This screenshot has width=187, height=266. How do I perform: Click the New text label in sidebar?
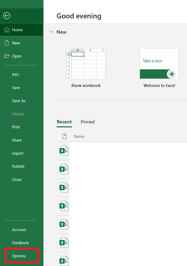tap(16, 43)
